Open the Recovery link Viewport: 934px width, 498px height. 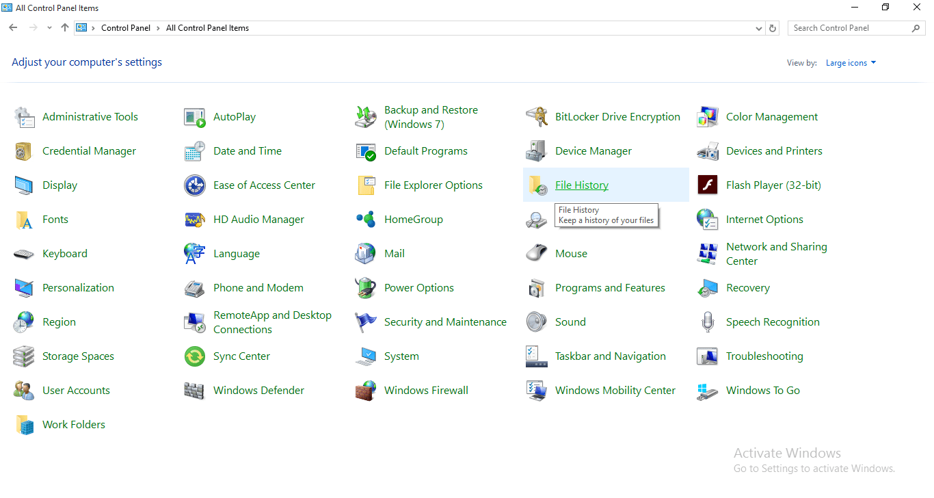click(x=748, y=288)
